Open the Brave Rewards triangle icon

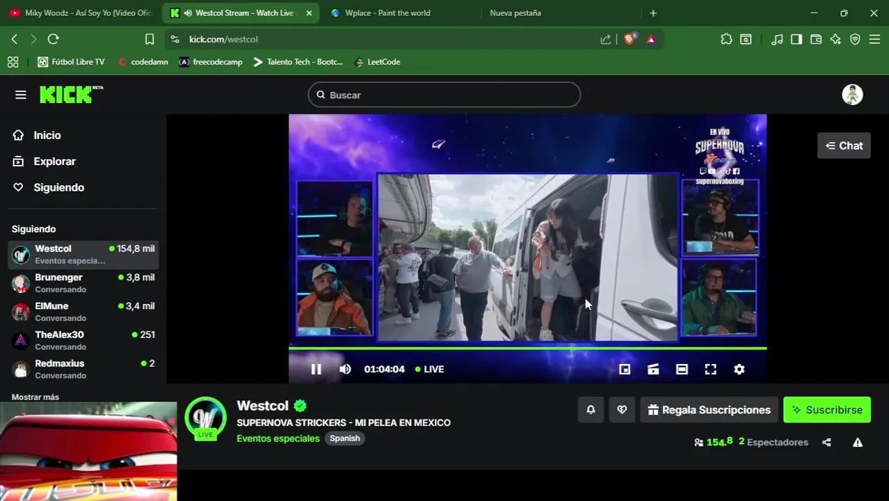point(651,40)
